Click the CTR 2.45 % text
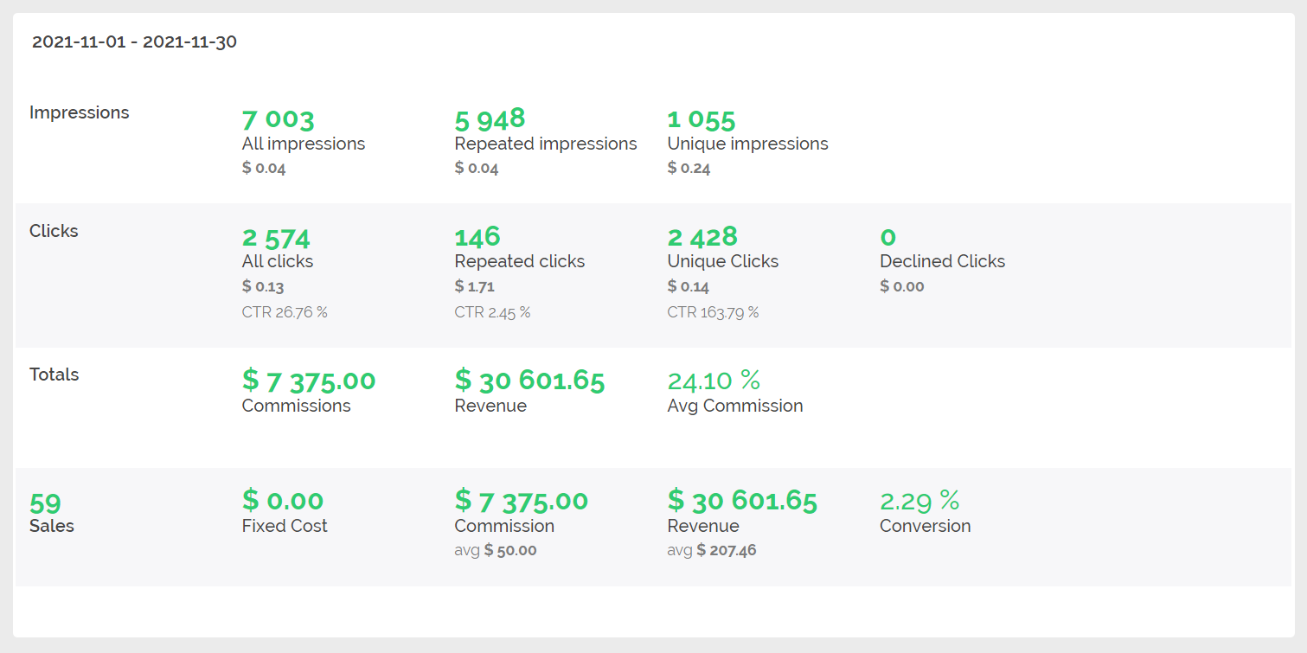 point(492,312)
